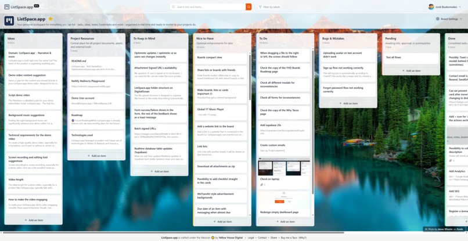Image resolution: width=468 pixels, height=241 pixels.
Task: Add an item to the Nice to Have list
Action: 222,222
